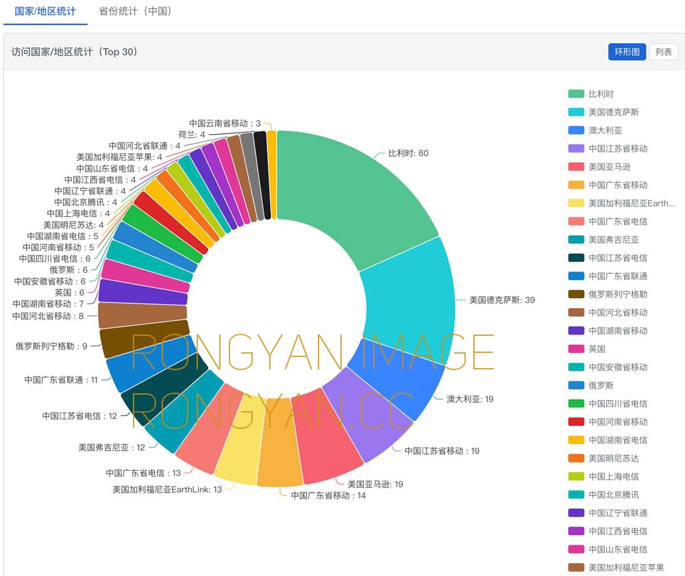685x576 pixels.
Task: Toggle 俄罗斯 legend entry
Action: click(x=590, y=385)
